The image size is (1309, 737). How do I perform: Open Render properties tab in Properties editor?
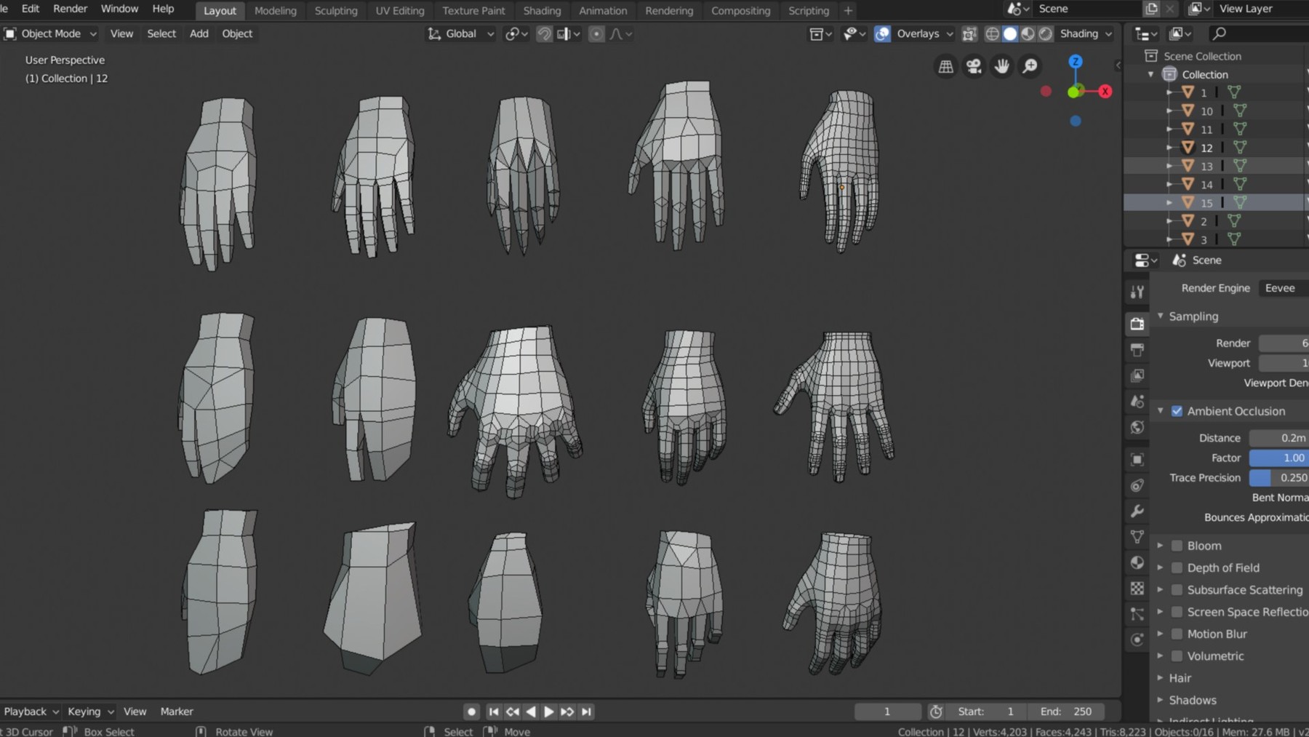coord(1137,324)
